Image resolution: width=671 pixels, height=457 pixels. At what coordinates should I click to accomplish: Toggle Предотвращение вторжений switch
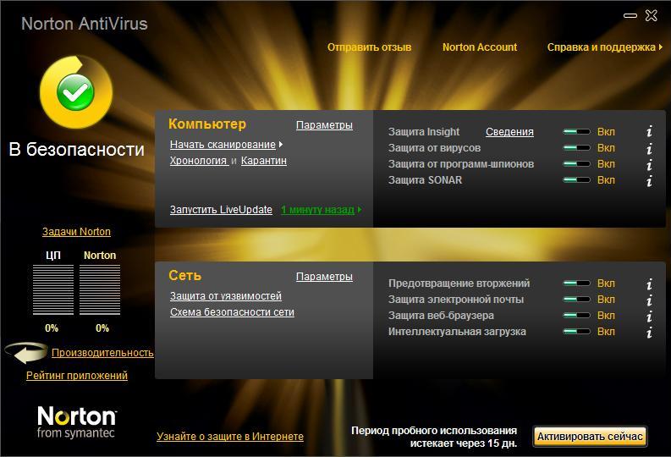[x=576, y=284]
